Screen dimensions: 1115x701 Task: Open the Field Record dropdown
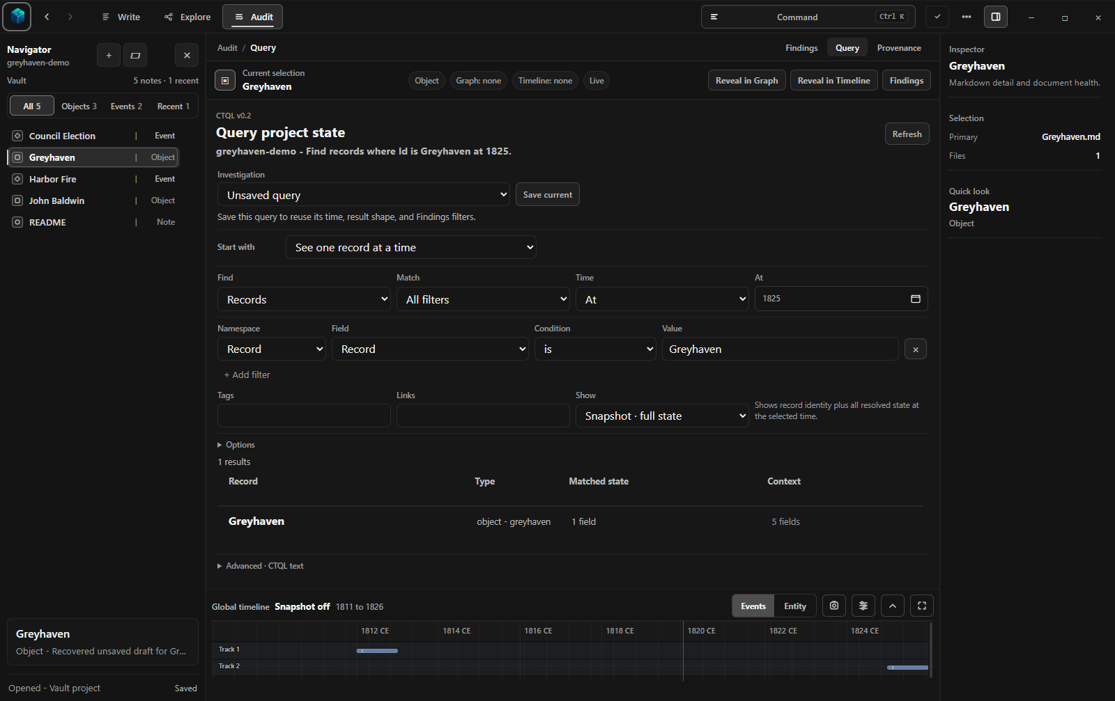click(430, 349)
